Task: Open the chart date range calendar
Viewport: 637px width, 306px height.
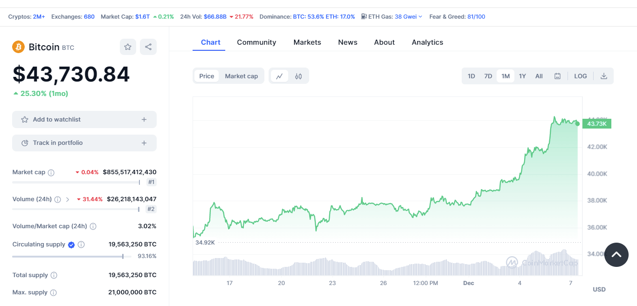Action: 557,76
